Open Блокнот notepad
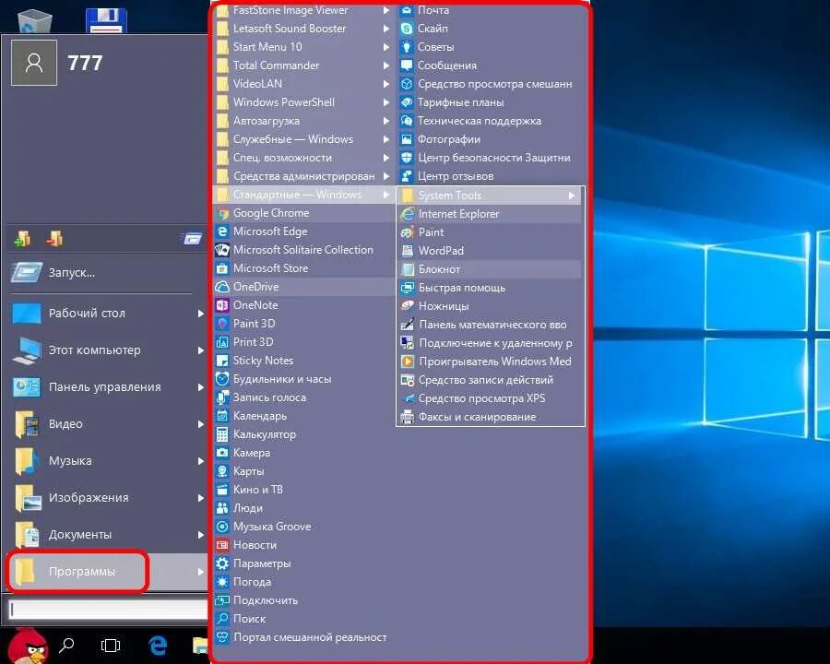The height and width of the screenshot is (664, 830). tap(490, 269)
